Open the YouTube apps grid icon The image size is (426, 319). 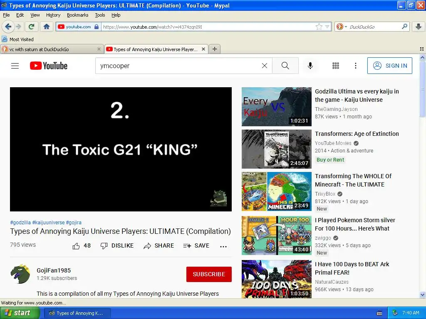[x=336, y=66]
